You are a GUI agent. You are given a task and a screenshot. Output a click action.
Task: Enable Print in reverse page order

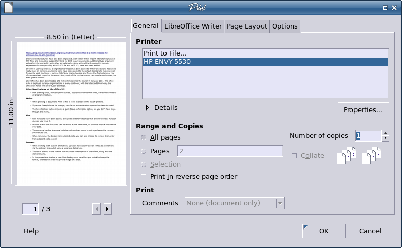click(144, 177)
